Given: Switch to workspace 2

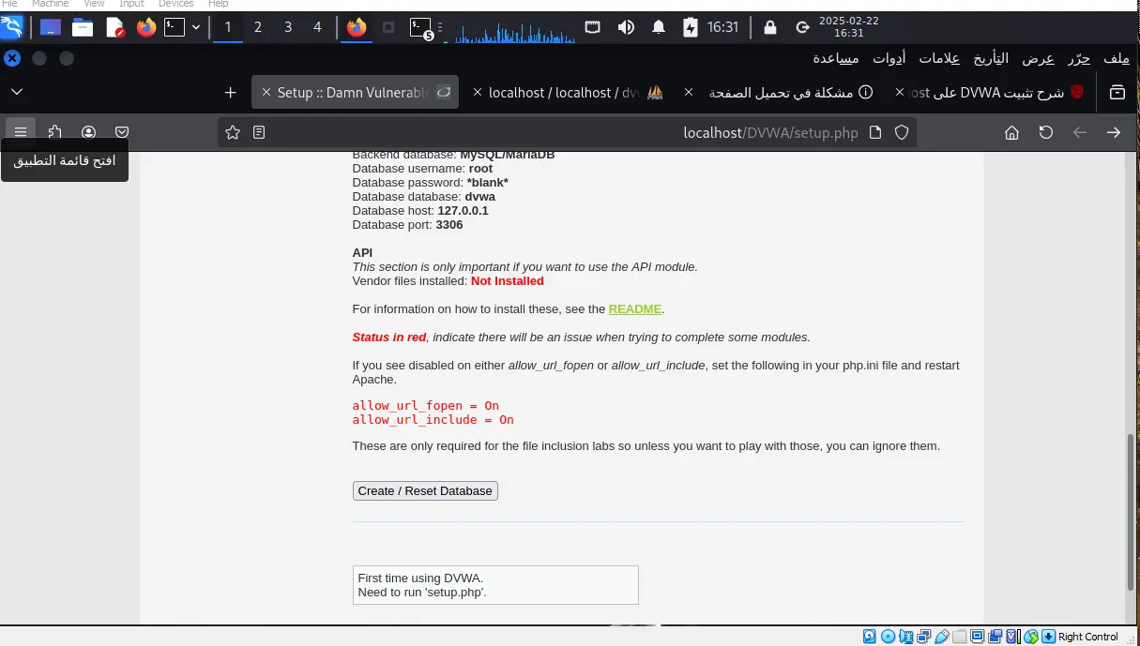Looking at the screenshot, I should click(258, 27).
